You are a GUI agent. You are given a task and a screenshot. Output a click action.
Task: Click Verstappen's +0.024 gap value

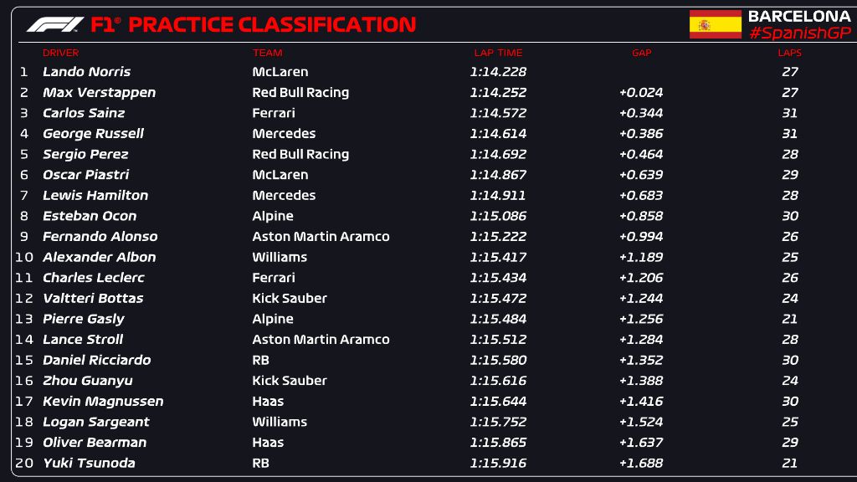point(641,93)
